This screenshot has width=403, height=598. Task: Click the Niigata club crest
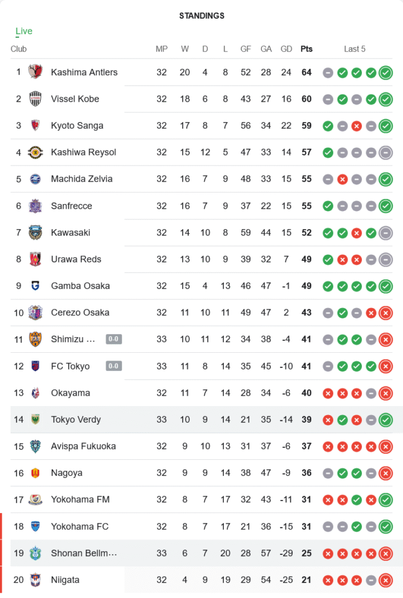coord(36,579)
